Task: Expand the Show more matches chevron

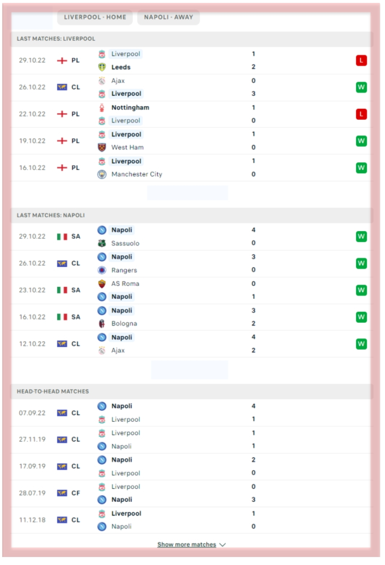Action: pos(223,545)
